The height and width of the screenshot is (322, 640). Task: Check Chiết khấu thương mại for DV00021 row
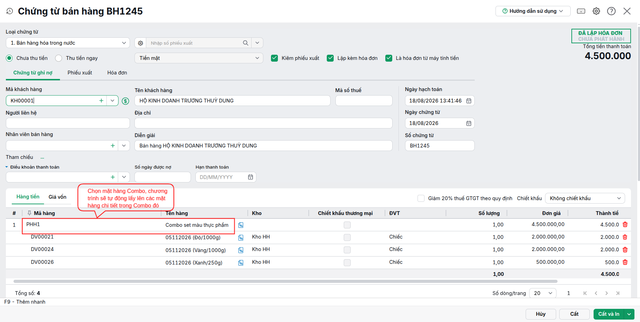coord(347,238)
